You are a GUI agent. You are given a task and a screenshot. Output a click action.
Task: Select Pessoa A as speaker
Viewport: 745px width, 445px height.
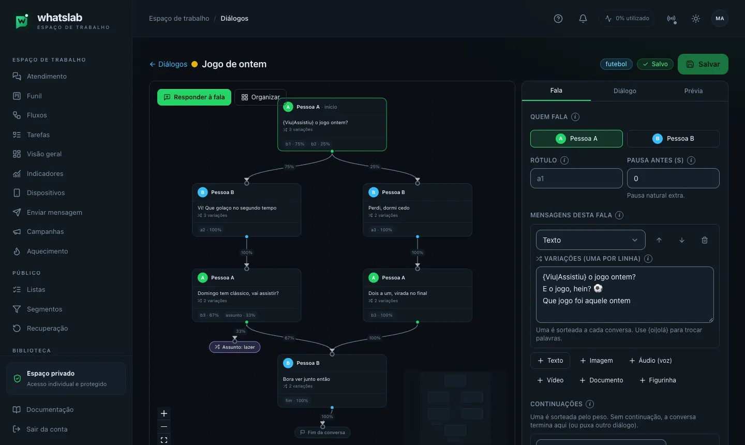coord(576,139)
